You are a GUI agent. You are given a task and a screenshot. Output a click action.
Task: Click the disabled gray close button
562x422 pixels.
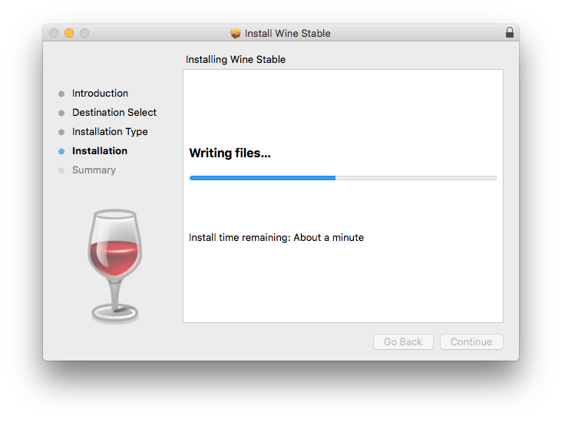[x=54, y=33]
